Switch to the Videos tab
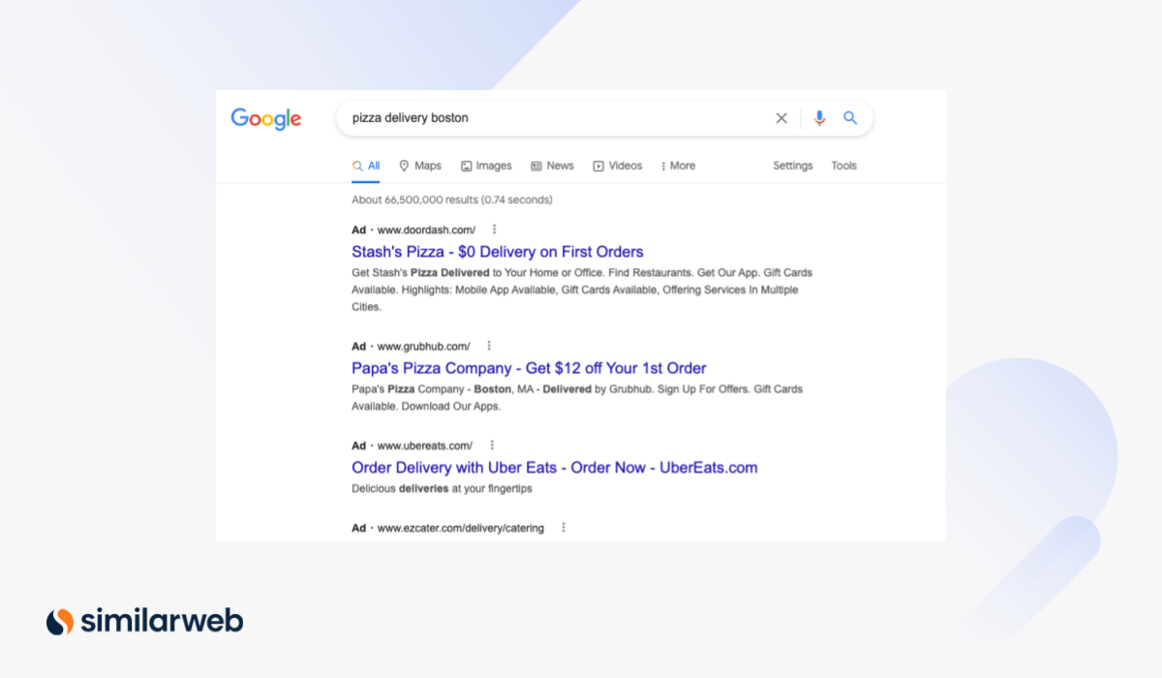 [x=618, y=166]
